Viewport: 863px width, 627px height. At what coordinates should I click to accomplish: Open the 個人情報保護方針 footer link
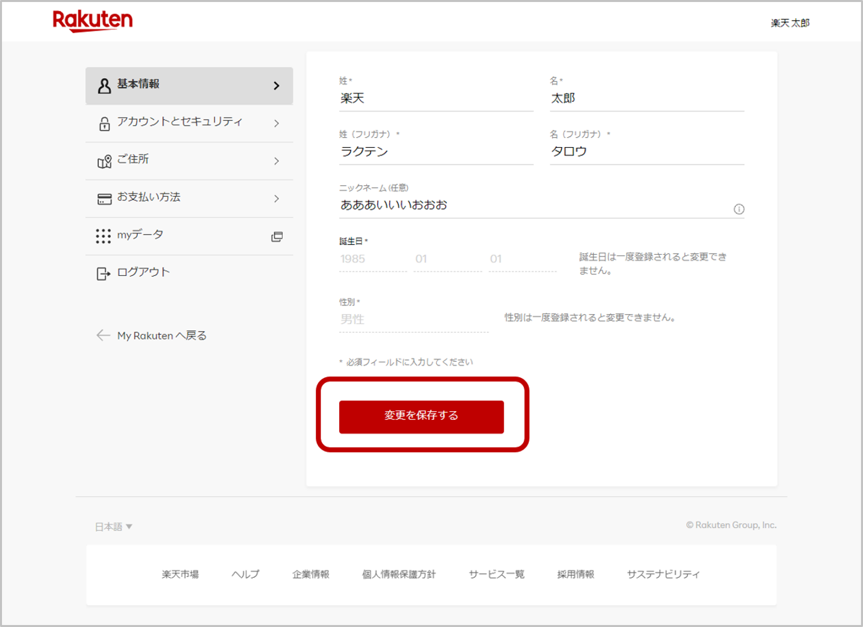399,574
